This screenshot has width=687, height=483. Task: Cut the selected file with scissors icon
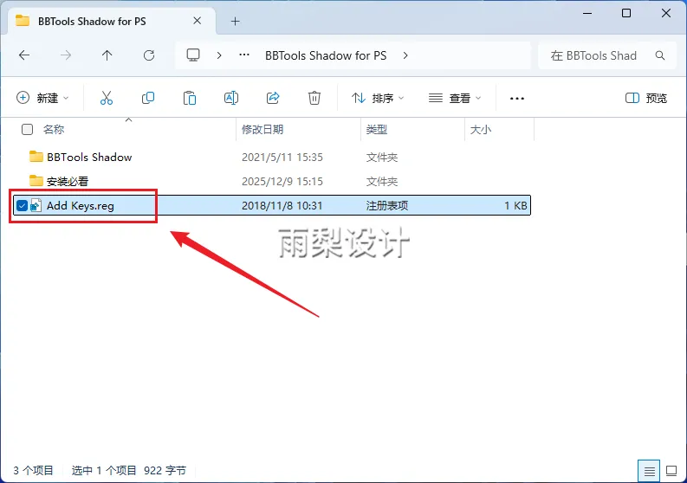click(x=107, y=98)
